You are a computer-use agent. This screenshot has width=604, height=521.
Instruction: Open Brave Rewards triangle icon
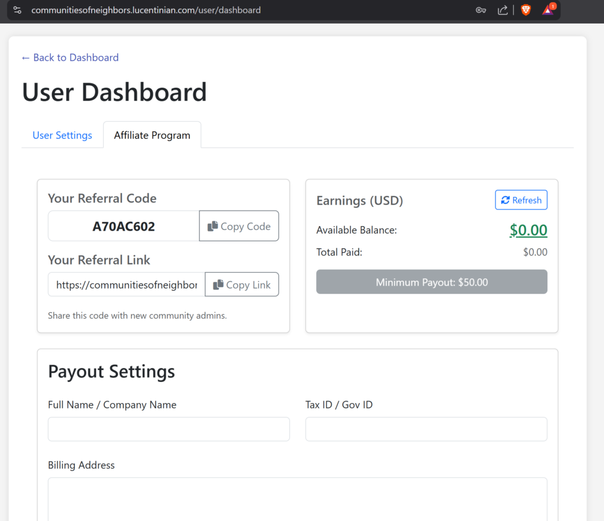pos(548,10)
